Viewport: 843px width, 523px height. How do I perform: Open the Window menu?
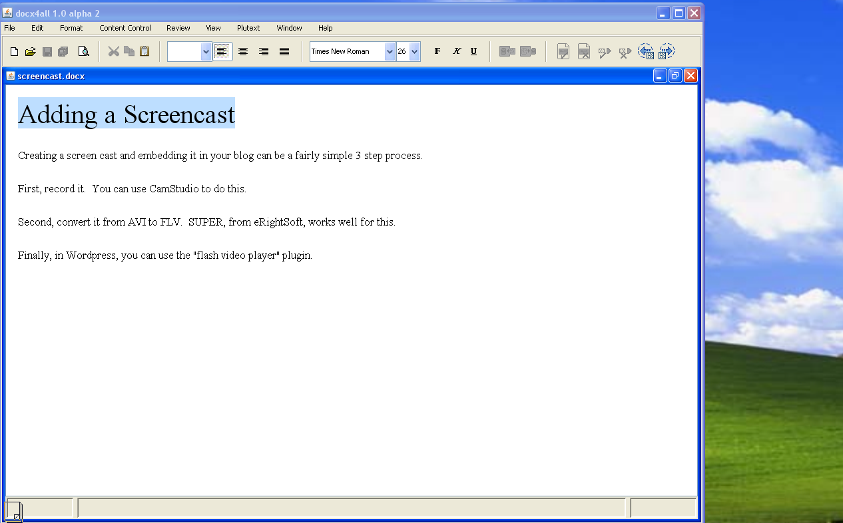point(290,28)
